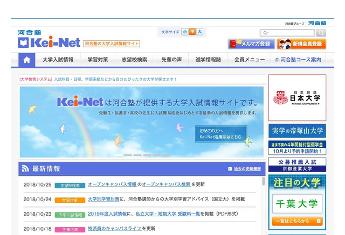Image resolution: width=345 pixels, height=235 pixels.
Task: Open the 日本大学 banner ad
Action: pyautogui.click(x=297, y=98)
